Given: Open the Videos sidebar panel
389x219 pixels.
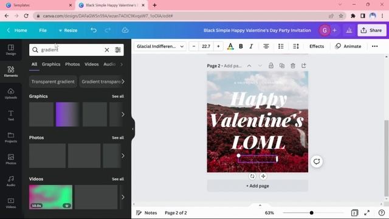Looking at the screenshot, I should [11, 203].
